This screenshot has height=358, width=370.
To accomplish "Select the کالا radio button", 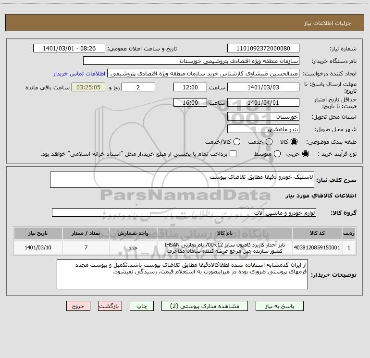I will (x=294, y=142).
